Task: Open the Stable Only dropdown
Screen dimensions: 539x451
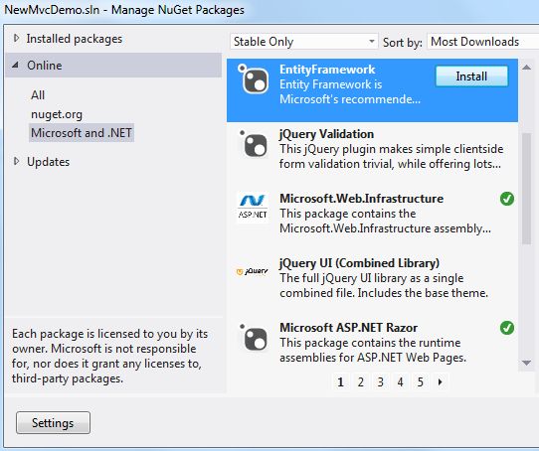Action: [304, 42]
